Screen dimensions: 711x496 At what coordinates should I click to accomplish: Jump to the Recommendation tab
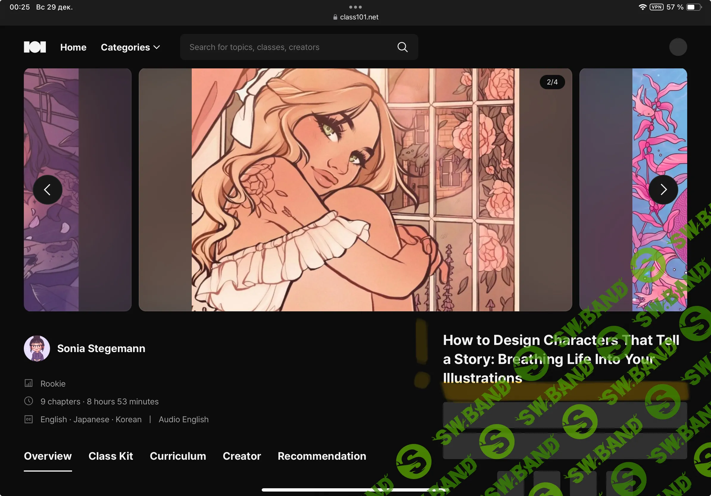[x=322, y=456]
